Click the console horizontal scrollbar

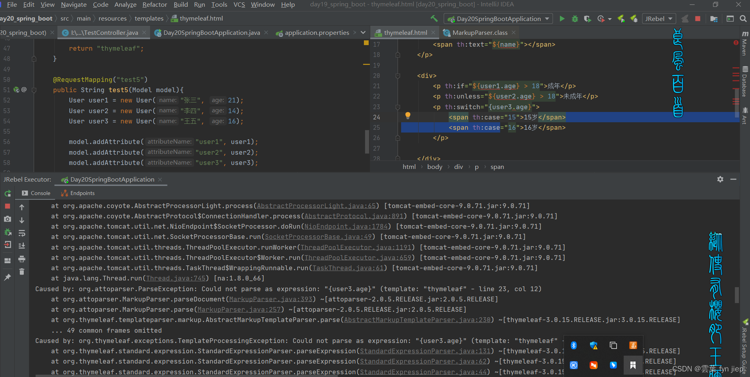[186, 375]
